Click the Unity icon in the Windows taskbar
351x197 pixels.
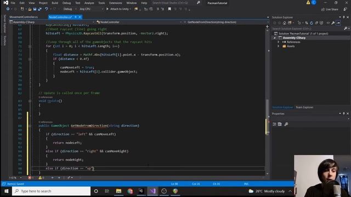point(141,191)
